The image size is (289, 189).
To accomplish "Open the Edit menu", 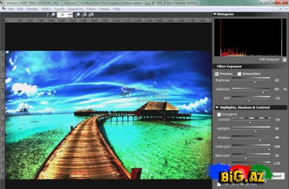I will pyautogui.click(x=20, y=9).
